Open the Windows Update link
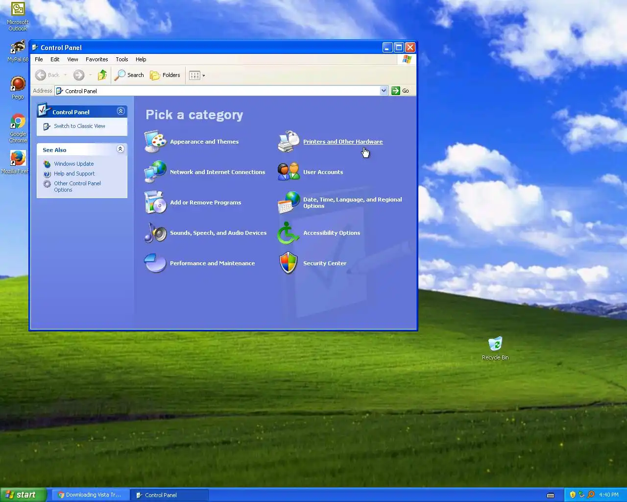This screenshot has height=502, width=627. point(73,164)
